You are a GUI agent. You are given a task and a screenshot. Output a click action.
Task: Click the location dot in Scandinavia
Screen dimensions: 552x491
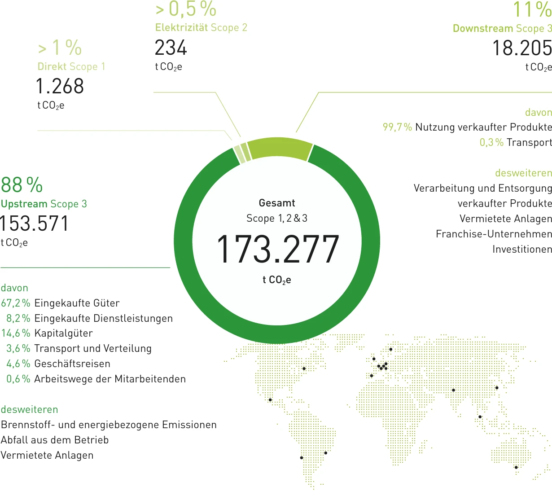click(x=390, y=349)
